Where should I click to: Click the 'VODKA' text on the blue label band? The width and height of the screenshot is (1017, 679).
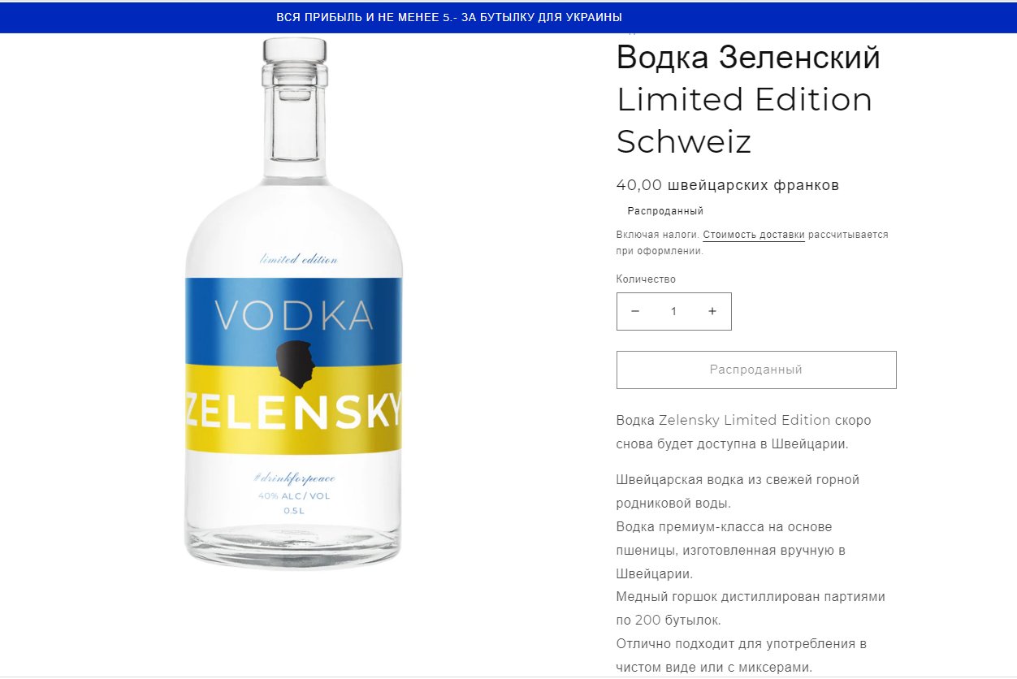(294, 316)
